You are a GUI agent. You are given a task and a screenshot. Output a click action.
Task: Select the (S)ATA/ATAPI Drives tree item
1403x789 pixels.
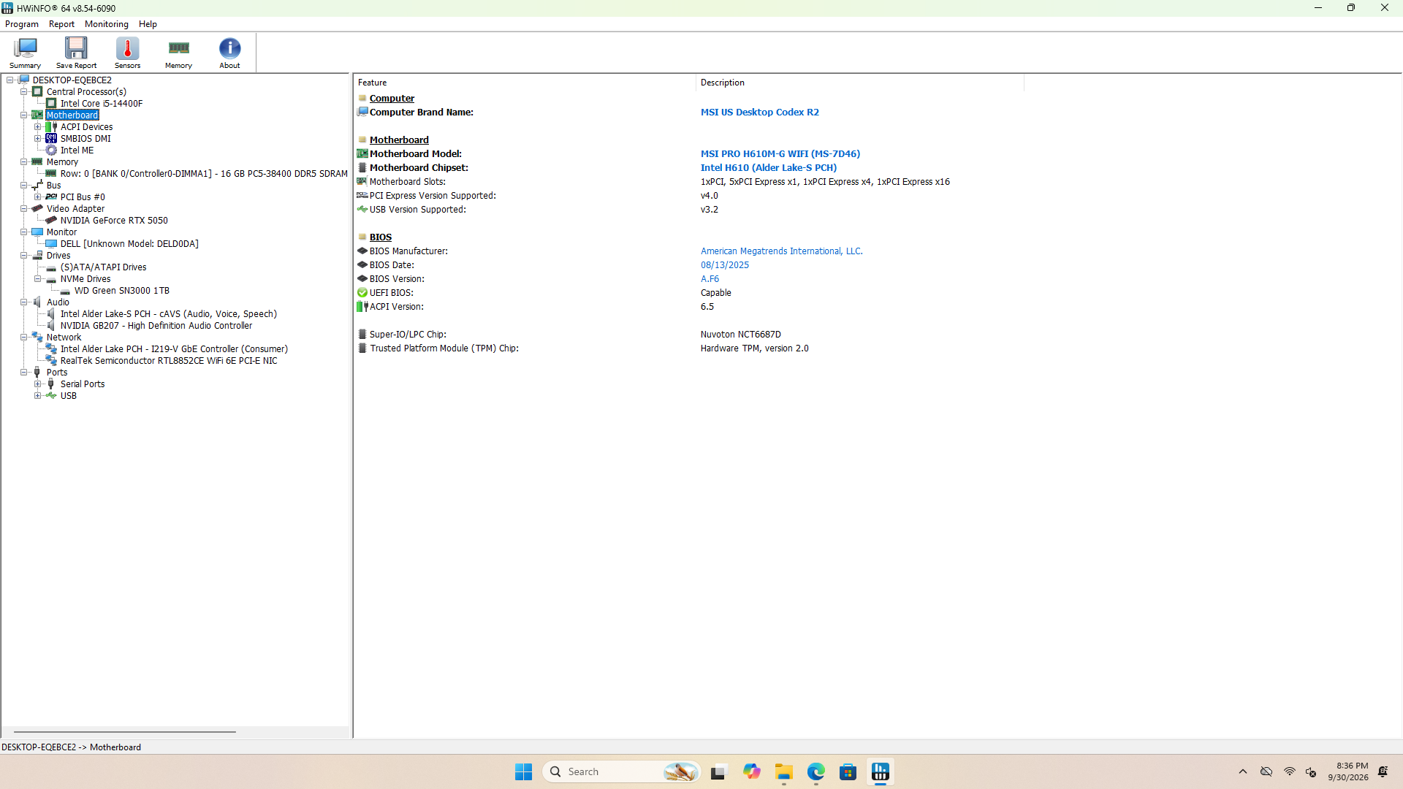tap(104, 267)
